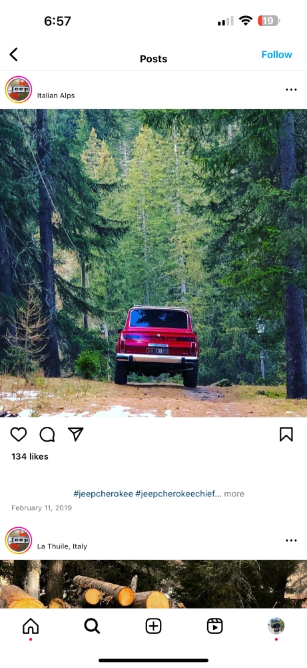Share the post via paper plane icon
This screenshot has height=668, width=307.
[75, 434]
